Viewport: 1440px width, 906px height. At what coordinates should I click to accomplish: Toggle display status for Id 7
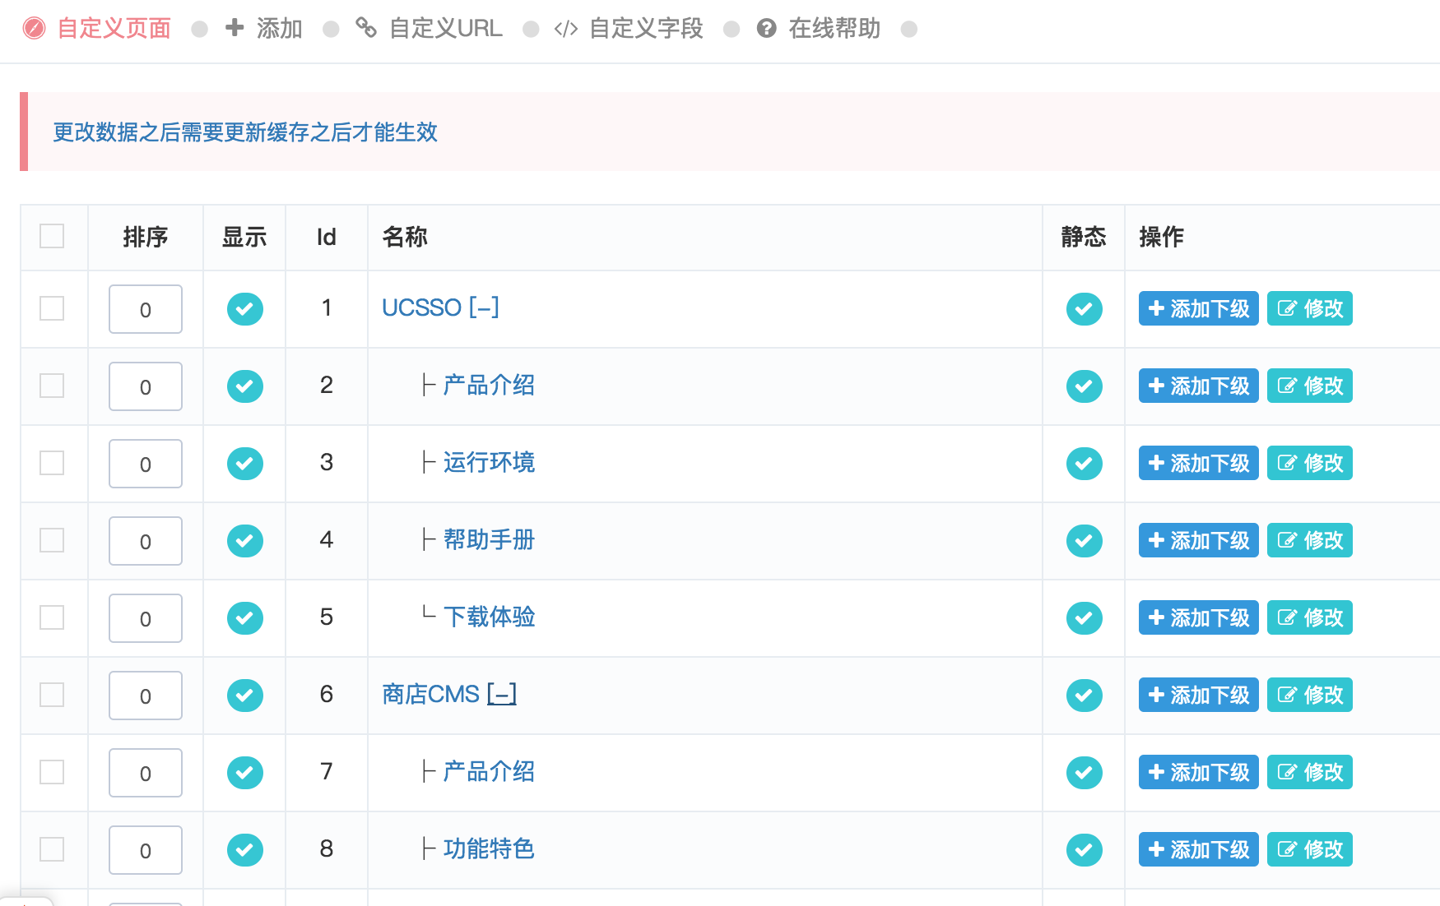tap(245, 773)
